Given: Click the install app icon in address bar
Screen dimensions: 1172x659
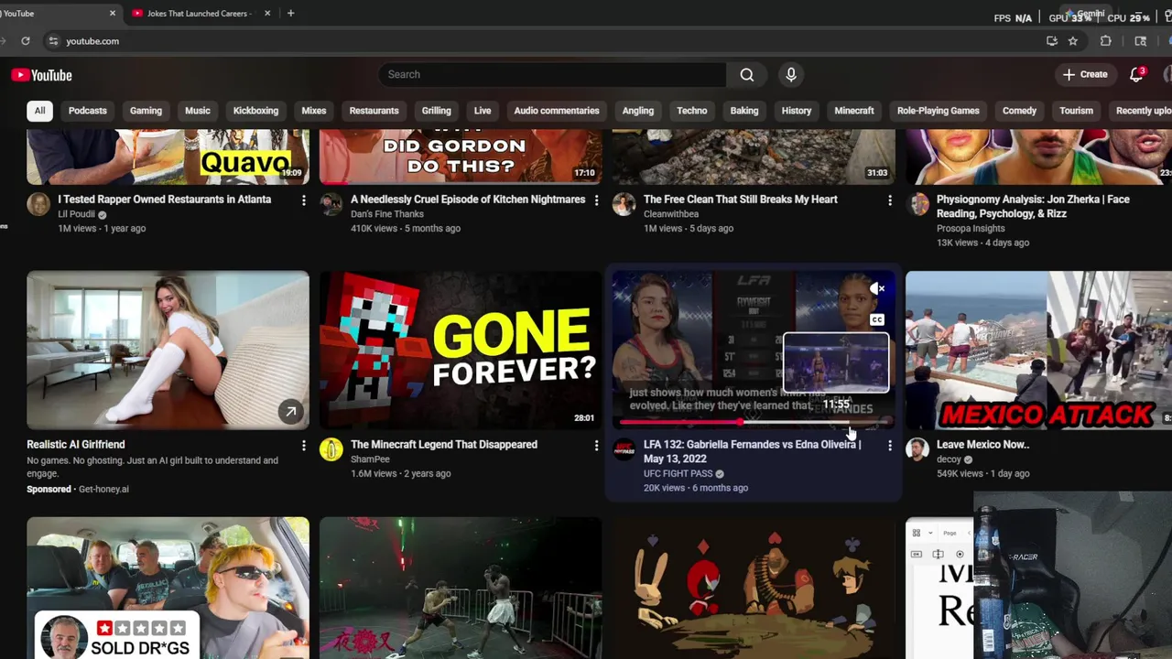Looking at the screenshot, I should (x=1052, y=41).
